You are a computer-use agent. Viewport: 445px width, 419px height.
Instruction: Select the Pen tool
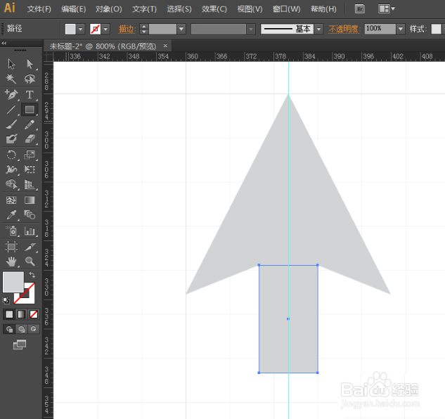11,94
